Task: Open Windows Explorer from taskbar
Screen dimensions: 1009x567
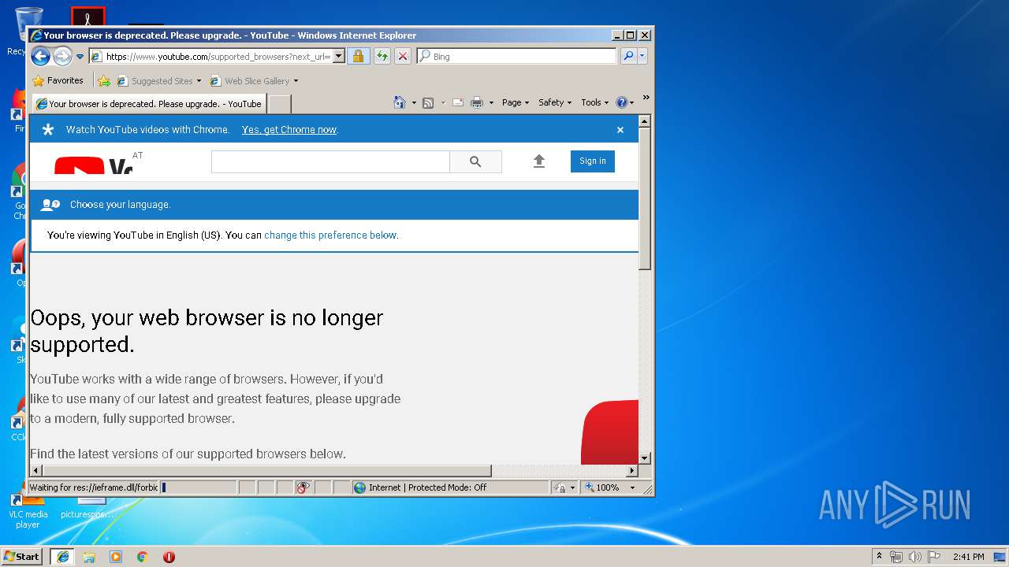Action: (x=89, y=557)
